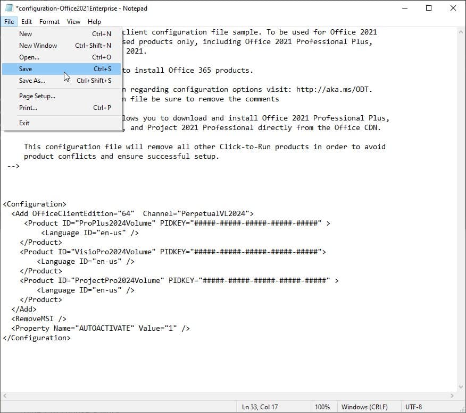466x413 pixels.
Task: Select Save in the File menu
Action: 62,69
